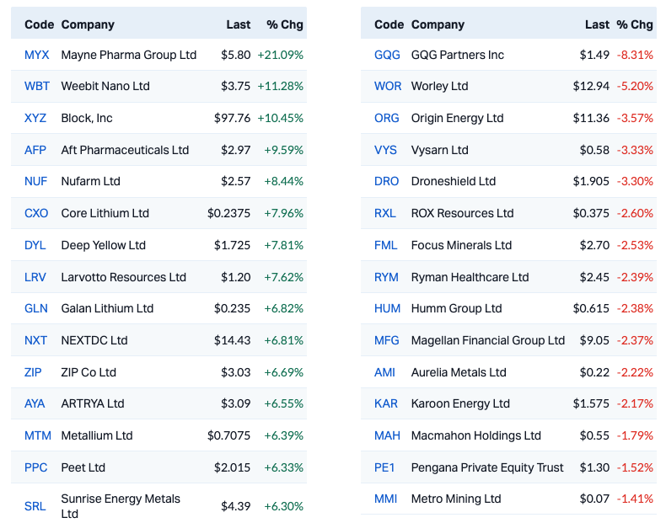The width and height of the screenshot is (666, 523).
Task: Click the ZIP stock code
Action: pyautogui.click(x=33, y=372)
